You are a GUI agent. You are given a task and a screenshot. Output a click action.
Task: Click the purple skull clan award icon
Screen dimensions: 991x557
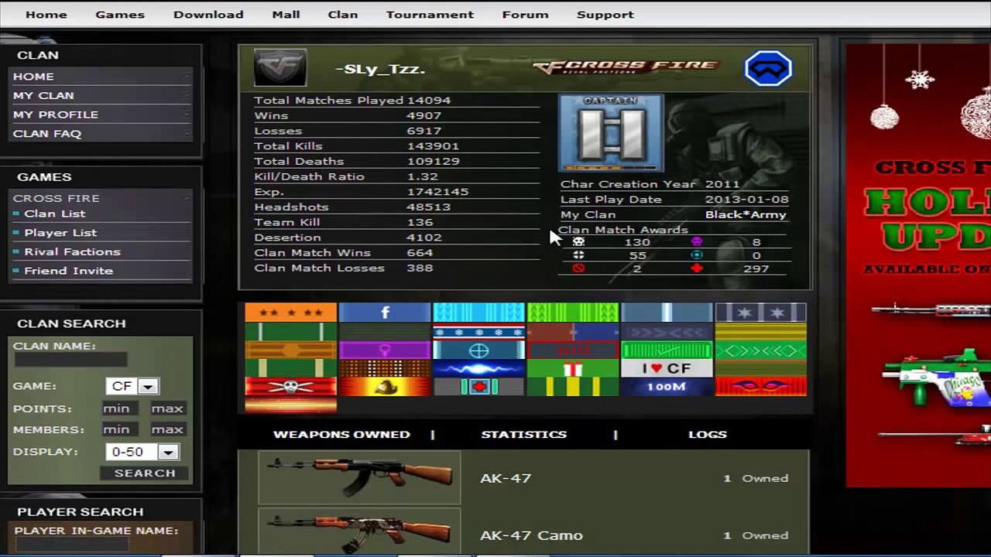[x=697, y=242]
